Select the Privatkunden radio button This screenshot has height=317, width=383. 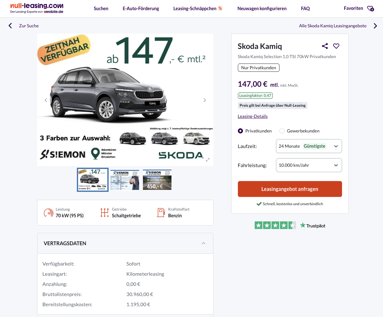click(x=240, y=131)
